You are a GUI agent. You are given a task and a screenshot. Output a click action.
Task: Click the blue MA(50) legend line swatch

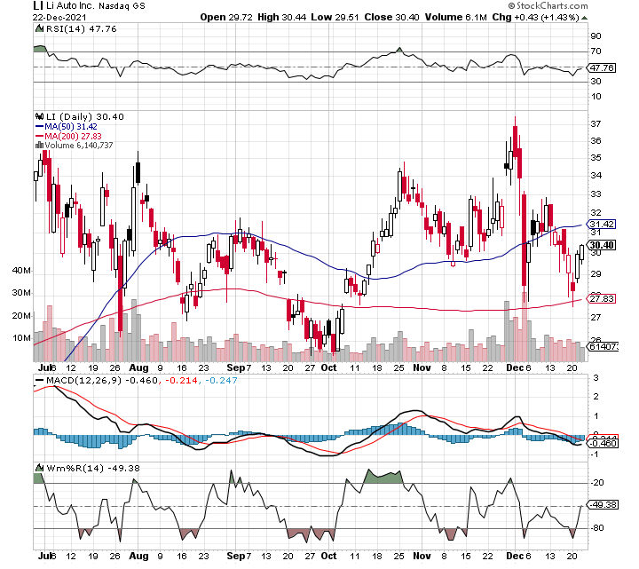40,126
